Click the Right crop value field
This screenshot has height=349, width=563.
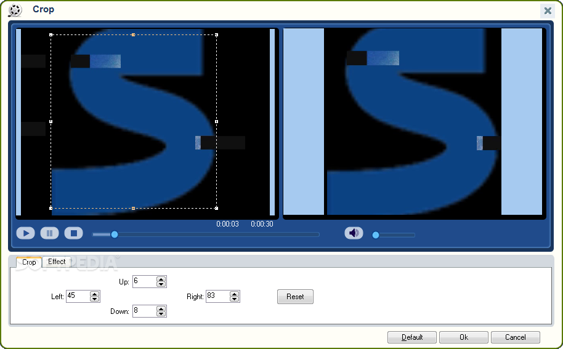218,296
